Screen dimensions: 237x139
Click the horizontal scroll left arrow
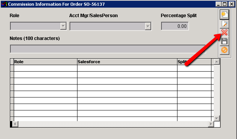(15, 124)
